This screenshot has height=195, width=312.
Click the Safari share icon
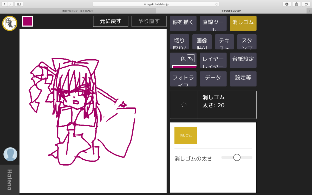297,4
